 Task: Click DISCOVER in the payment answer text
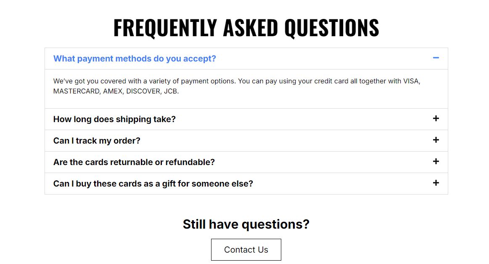click(x=143, y=91)
